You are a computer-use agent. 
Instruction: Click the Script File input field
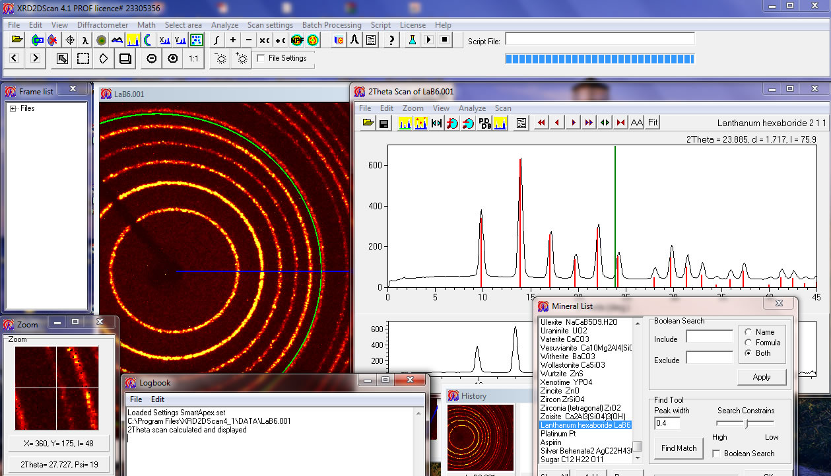tap(600, 39)
